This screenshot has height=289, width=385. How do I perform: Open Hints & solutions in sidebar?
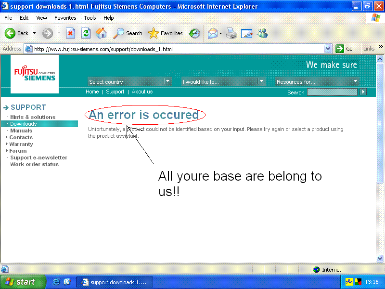(x=33, y=117)
